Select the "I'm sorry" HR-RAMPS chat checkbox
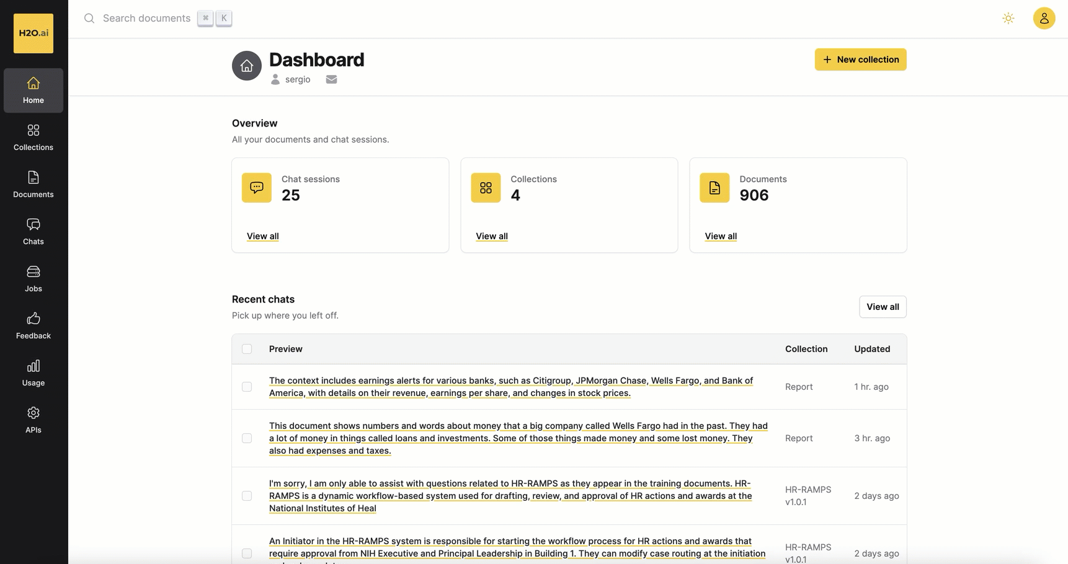 tap(247, 496)
